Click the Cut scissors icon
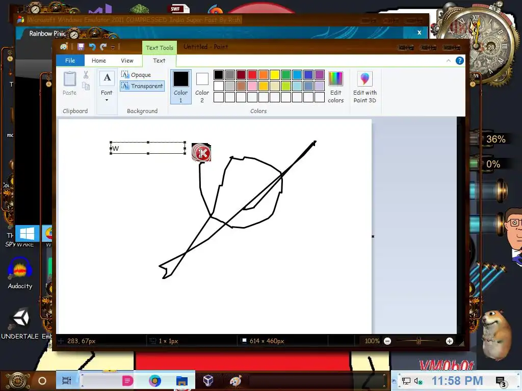522x391 pixels. pyautogui.click(x=86, y=75)
